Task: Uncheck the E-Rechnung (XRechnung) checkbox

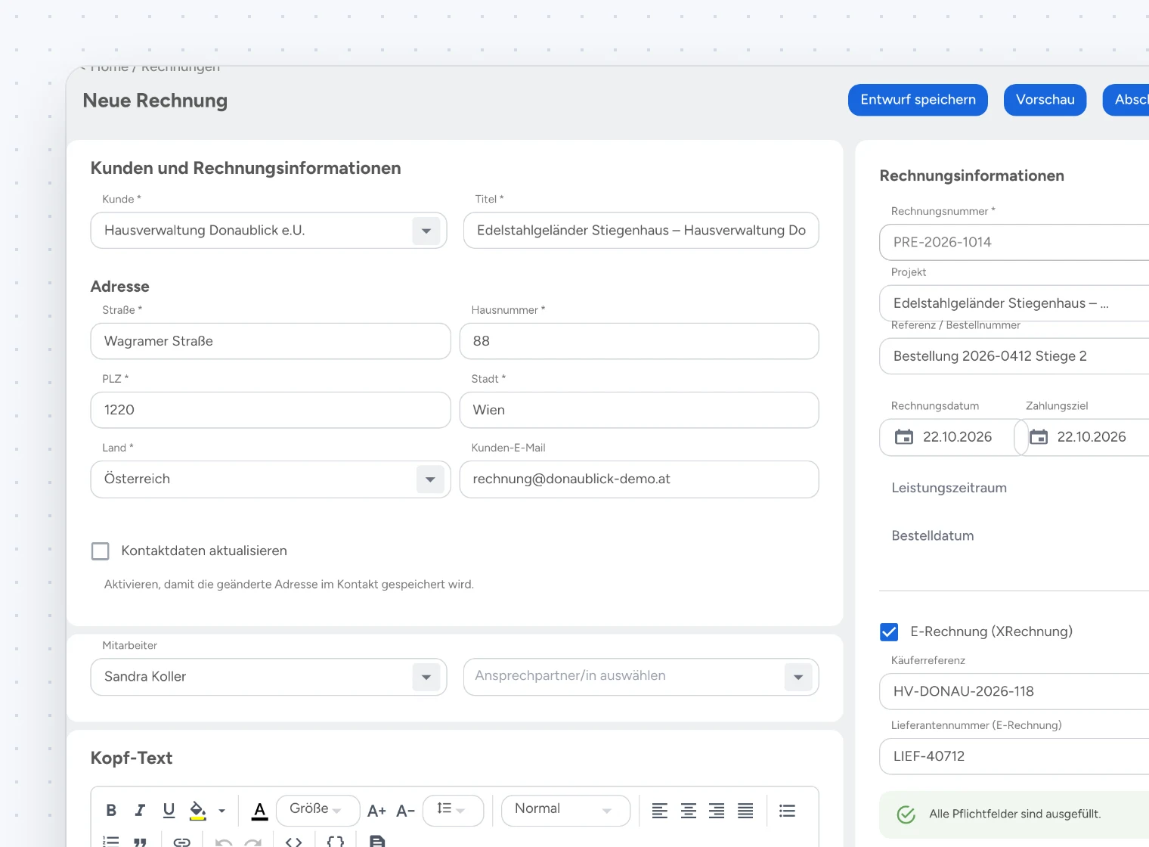Action: tap(889, 631)
